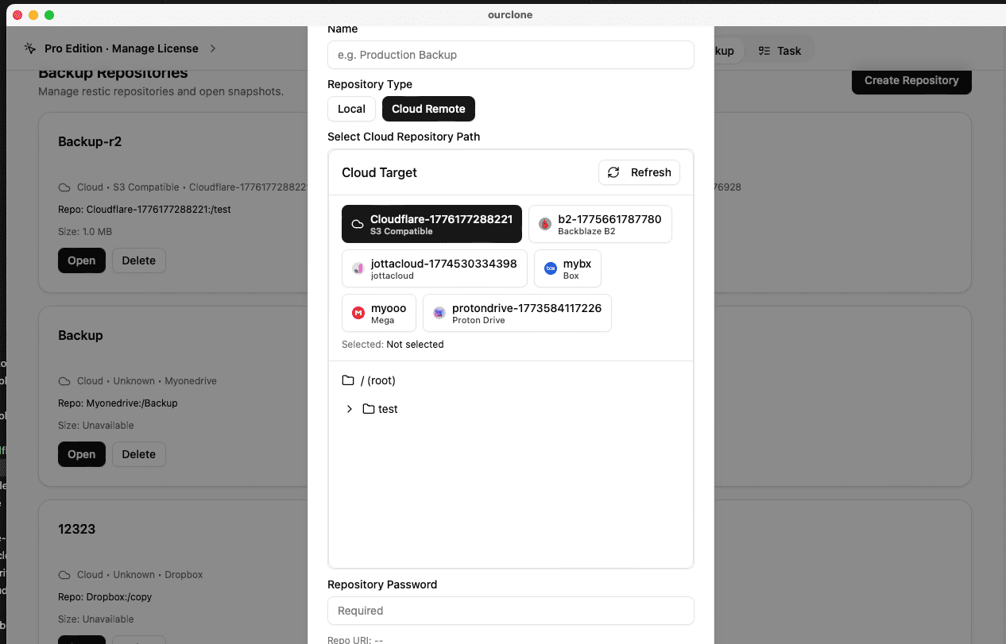Select the myooo Mega provider
The image size is (1006, 644).
379,313
